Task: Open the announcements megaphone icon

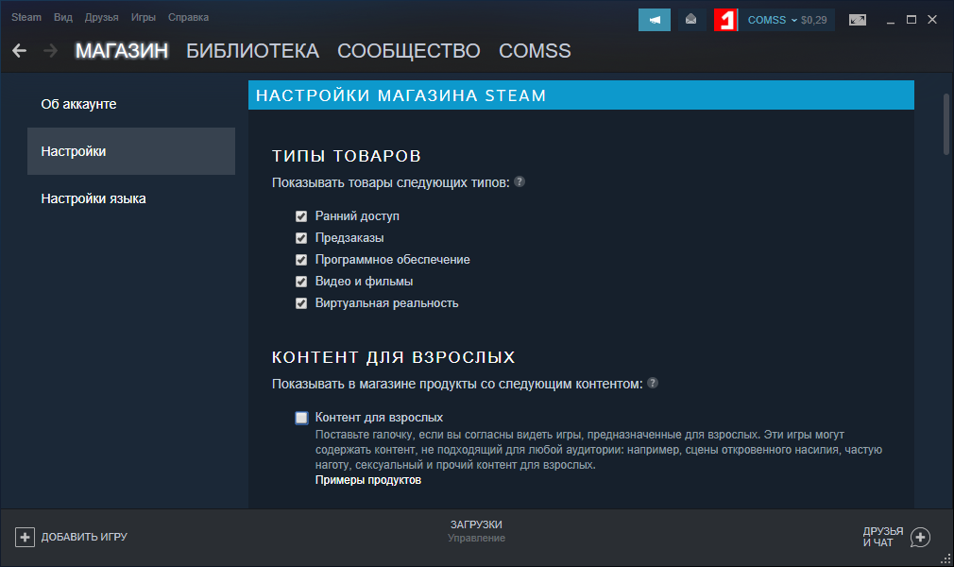Action: (x=654, y=20)
